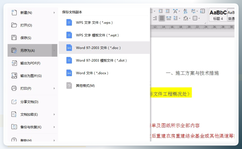The height and width of the screenshot is (149, 242).
Task: Save as Word 97-2003 文件 (*.doc)
Action: point(104,48)
